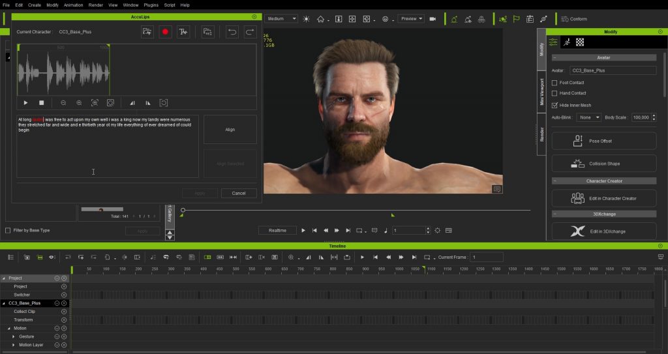The height and width of the screenshot is (354, 668).
Task: Play the AccuLips audio waveform
Action: pyautogui.click(x=25, y=103)
